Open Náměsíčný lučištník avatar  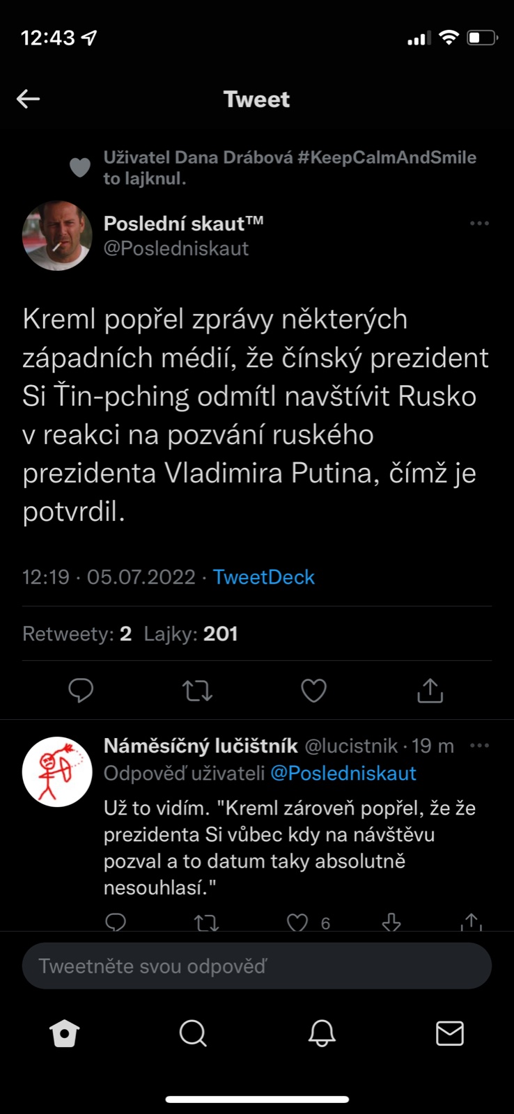[57, 771]
